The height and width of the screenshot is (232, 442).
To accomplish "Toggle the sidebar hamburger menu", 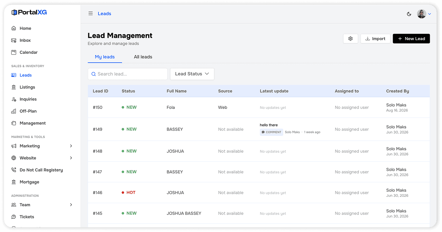I will (x=90, y=14).
